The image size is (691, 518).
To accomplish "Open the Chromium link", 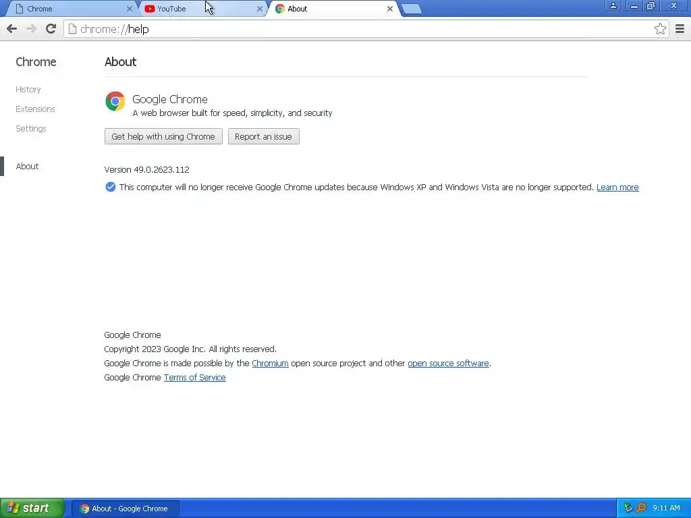I will 270,364.
